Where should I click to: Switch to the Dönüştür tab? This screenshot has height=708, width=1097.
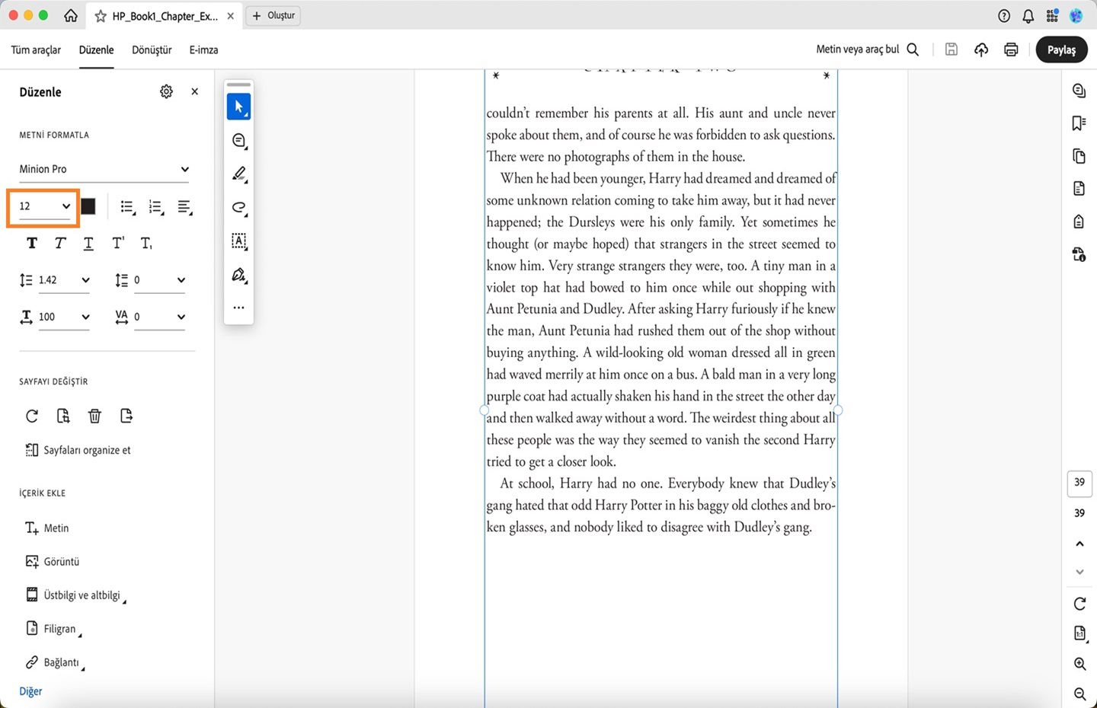click(x=151, y=49)
